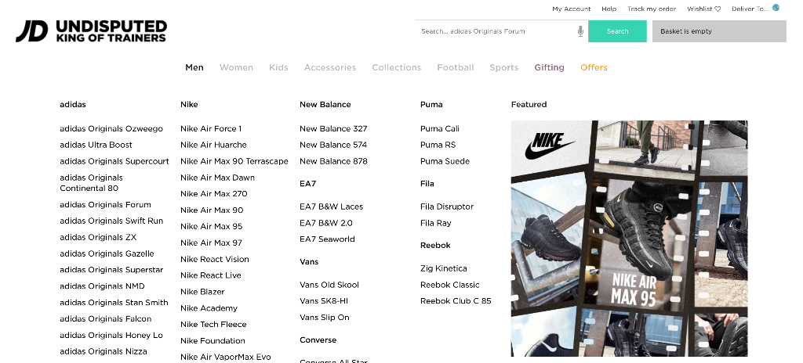Open the Collections menu
Screen dimensions: 803x363
point(396,67)
